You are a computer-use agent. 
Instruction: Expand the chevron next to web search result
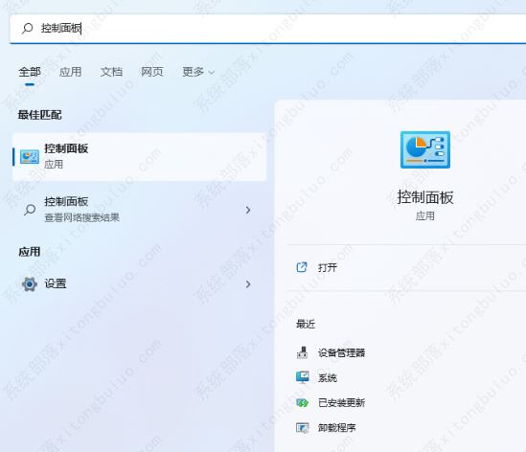(248, 210)
